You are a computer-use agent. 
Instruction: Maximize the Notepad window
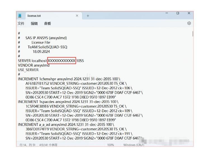[x=178, y=13]
